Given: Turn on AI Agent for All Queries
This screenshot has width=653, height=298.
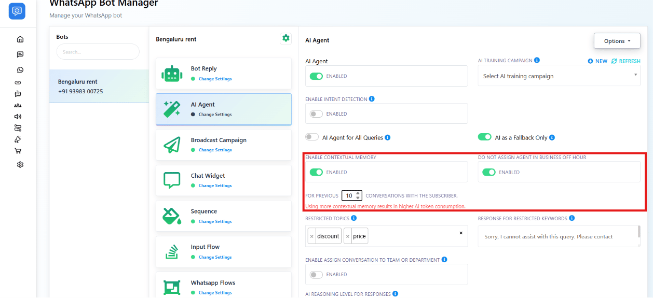Looking at the screenshot, I should point(312,137).
